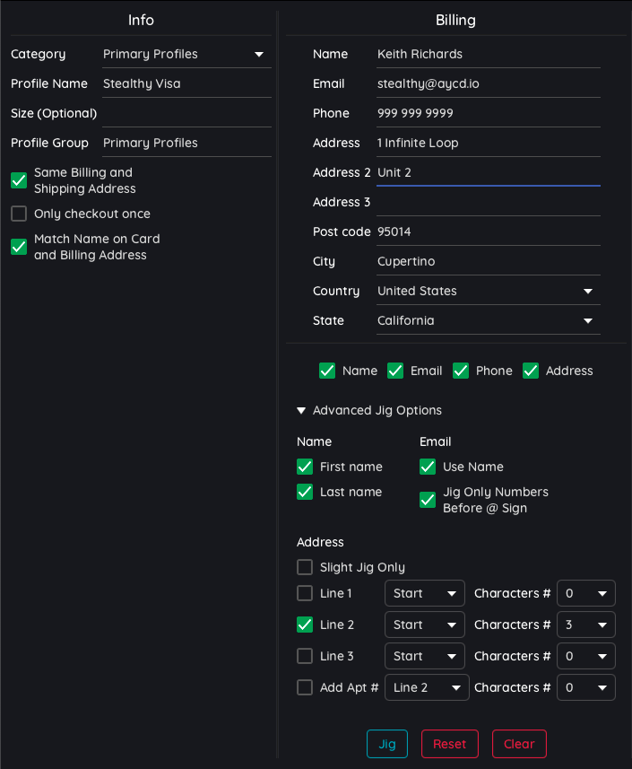Enable the Add Apt # option
The width and height of the screenshot is (632, 769).
pos(305,687)
